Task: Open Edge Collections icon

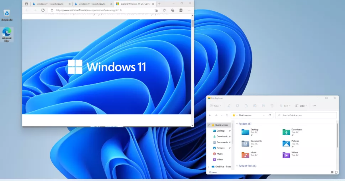Action: (172, 10)
